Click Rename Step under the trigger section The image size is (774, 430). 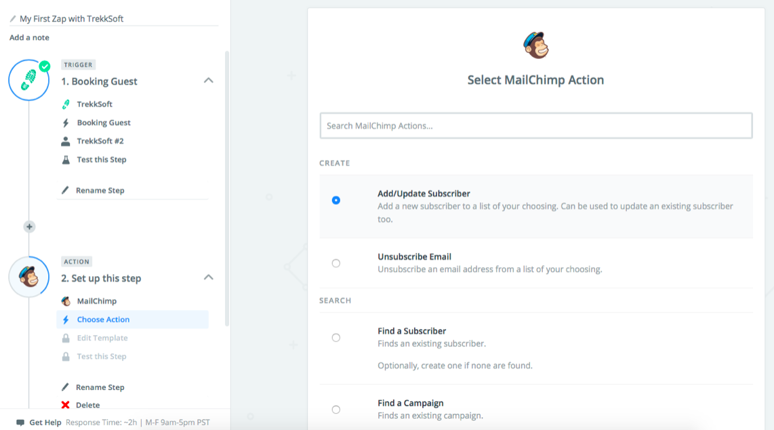tap(100, 191)
